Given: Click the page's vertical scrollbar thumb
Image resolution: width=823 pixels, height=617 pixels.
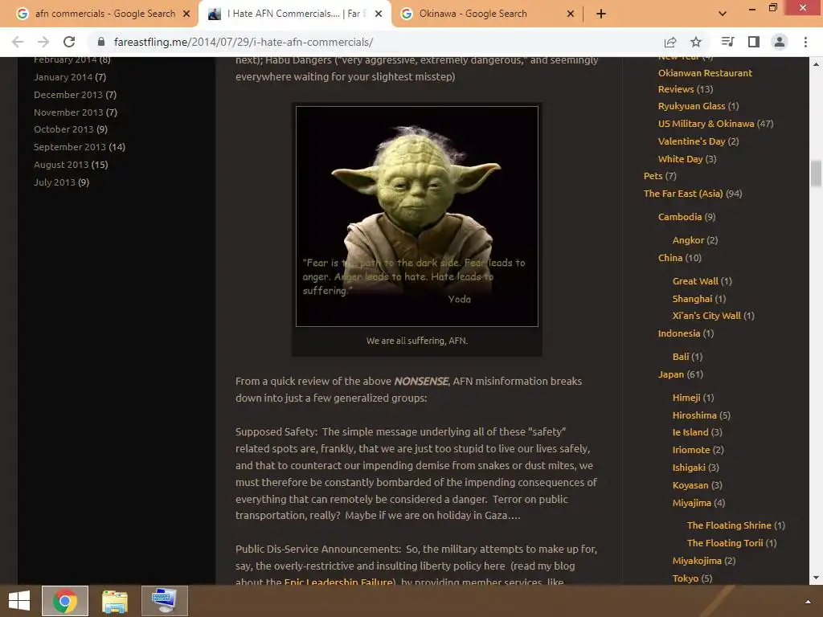Looking at the screenshot, I should [x=816, y=174].
